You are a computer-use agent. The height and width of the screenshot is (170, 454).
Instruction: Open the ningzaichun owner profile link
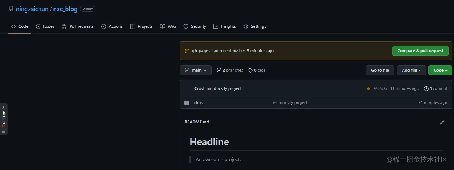(32, 9)
